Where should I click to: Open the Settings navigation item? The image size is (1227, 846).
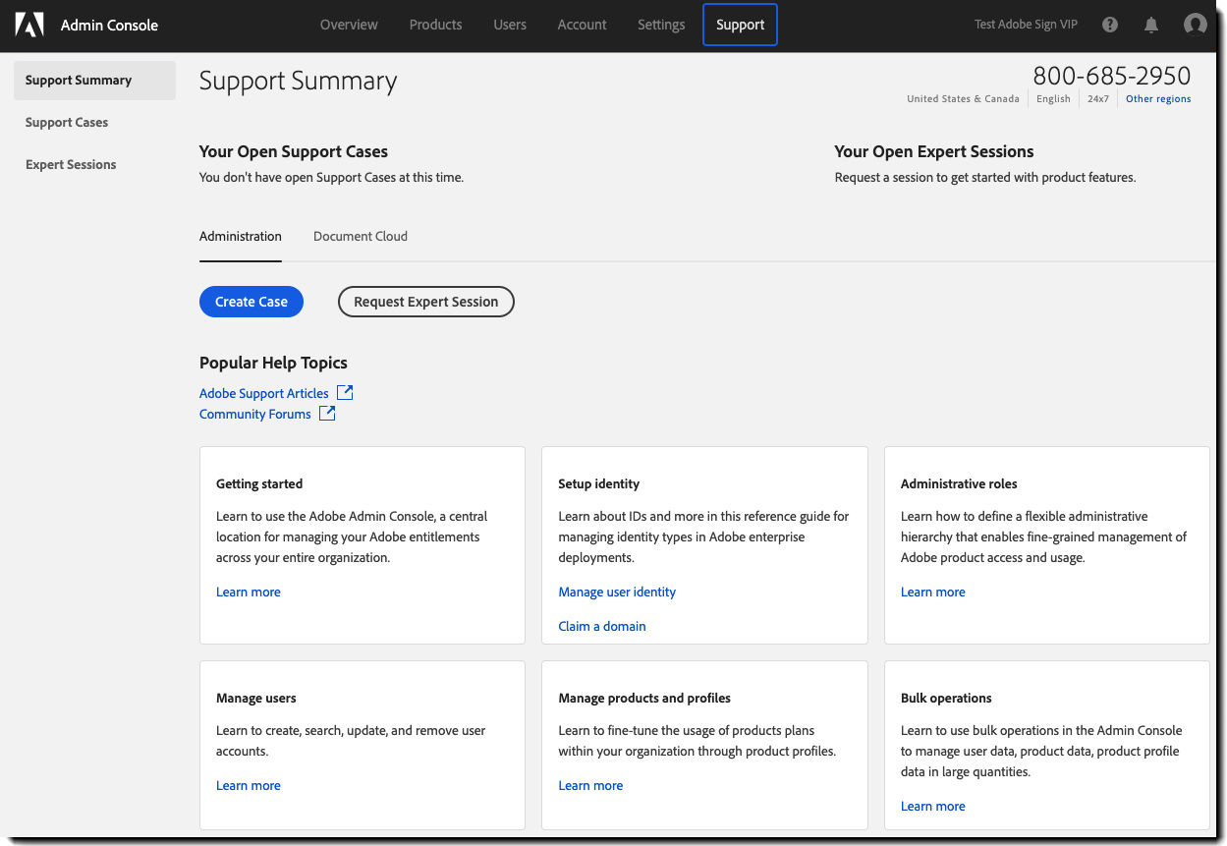[661, 25]
